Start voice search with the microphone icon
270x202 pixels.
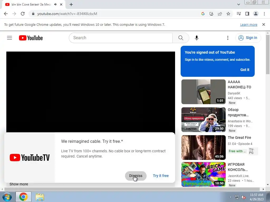197,38
